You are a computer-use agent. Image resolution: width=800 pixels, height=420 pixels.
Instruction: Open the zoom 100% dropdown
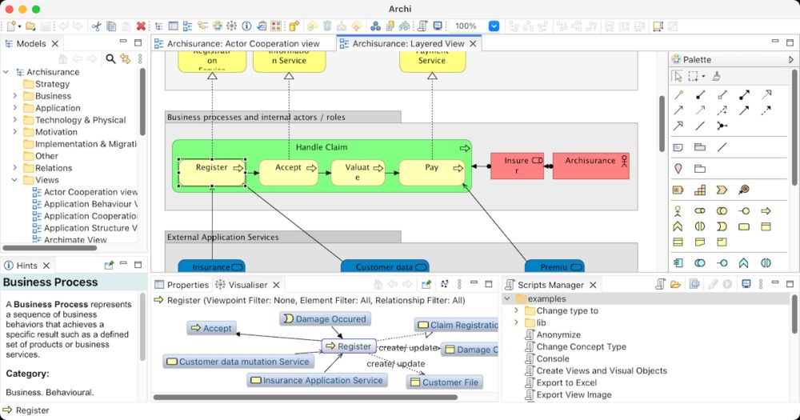pyautogui.click(x=494, y=26)
